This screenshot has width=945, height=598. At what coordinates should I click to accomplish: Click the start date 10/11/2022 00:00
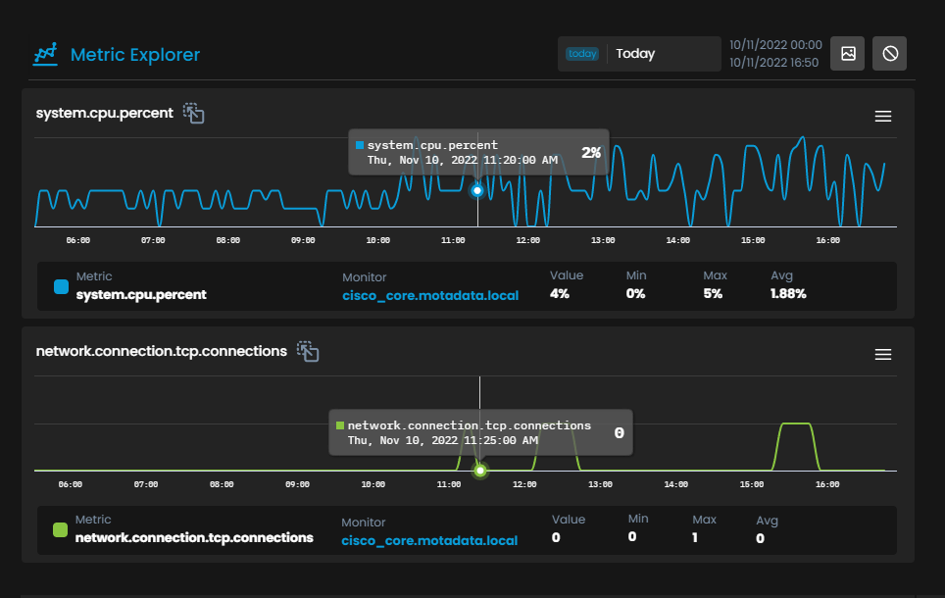pos(775,45)
